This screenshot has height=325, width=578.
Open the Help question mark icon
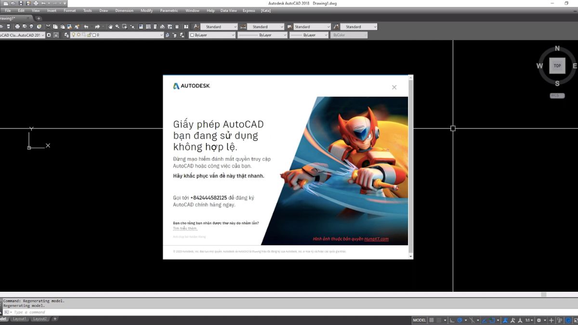coord(186,26)
